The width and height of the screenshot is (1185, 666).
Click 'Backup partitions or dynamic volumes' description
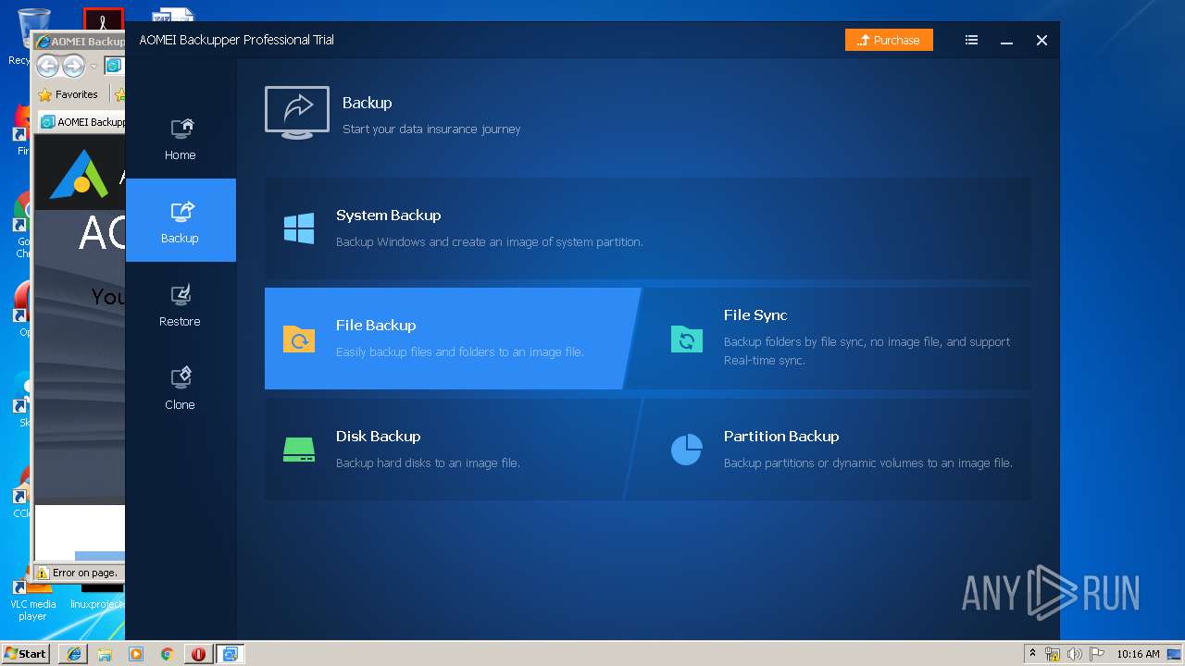(x=867, y=463)
